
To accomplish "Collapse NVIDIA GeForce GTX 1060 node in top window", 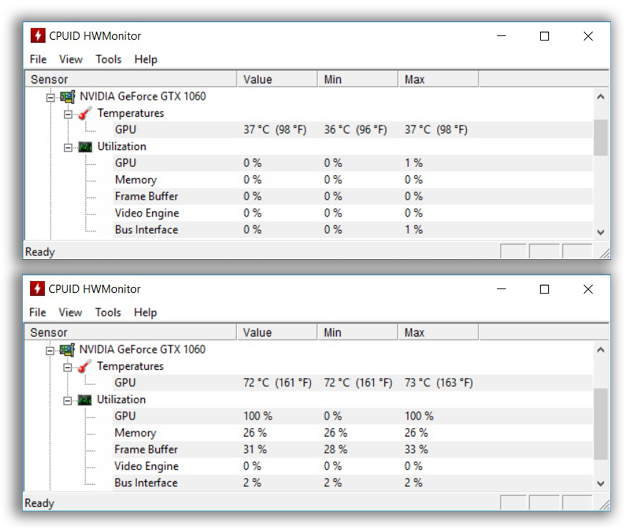I will [50, 97].
